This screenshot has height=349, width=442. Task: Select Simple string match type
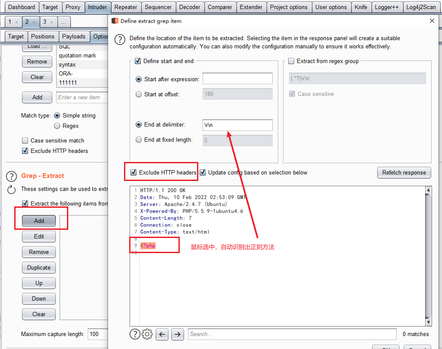tap(57, 115)
